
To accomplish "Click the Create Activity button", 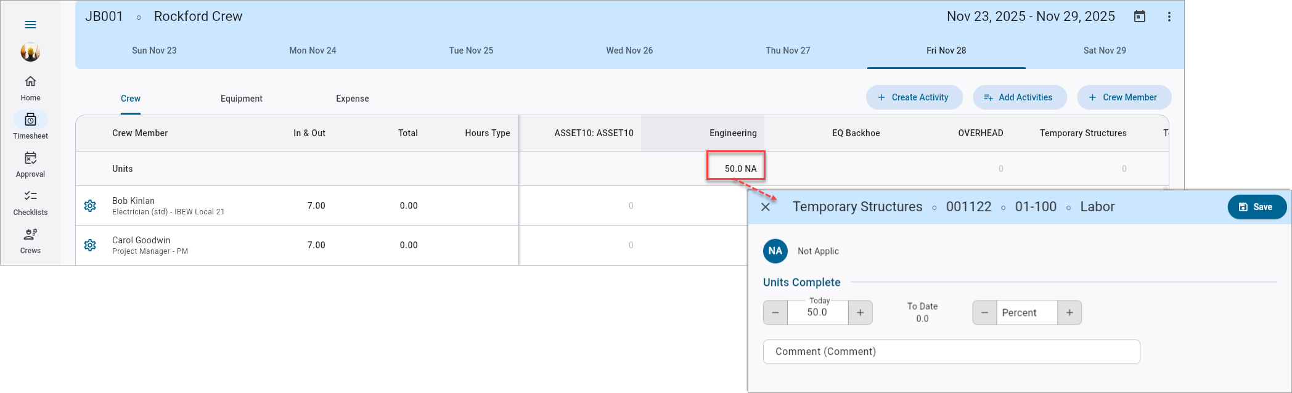I will 914,97.
